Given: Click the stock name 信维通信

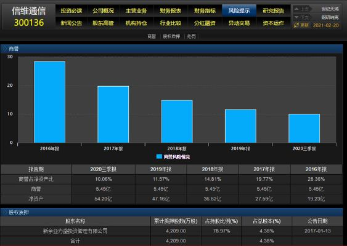Looking at the screenshot, I should (x=29, y=11).
